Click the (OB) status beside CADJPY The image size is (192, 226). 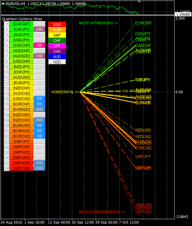tap(39, 29)
